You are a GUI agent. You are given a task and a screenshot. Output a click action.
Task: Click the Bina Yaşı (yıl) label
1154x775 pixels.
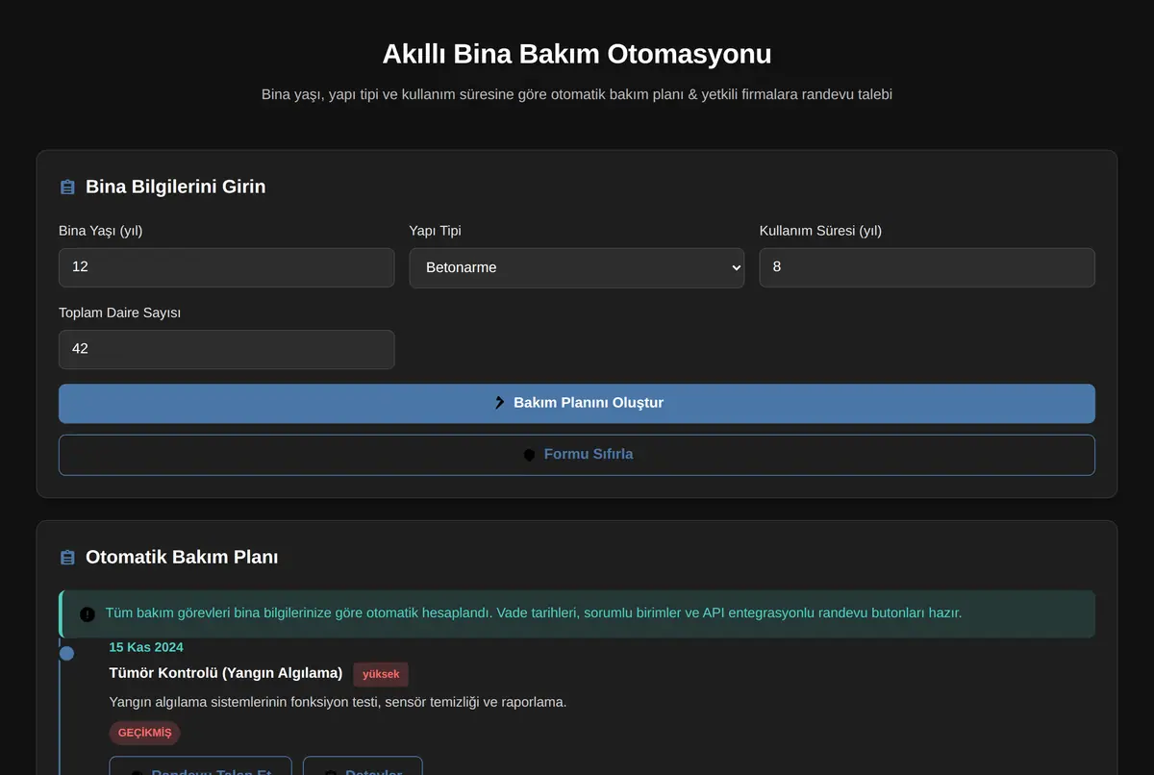(101, 231)
